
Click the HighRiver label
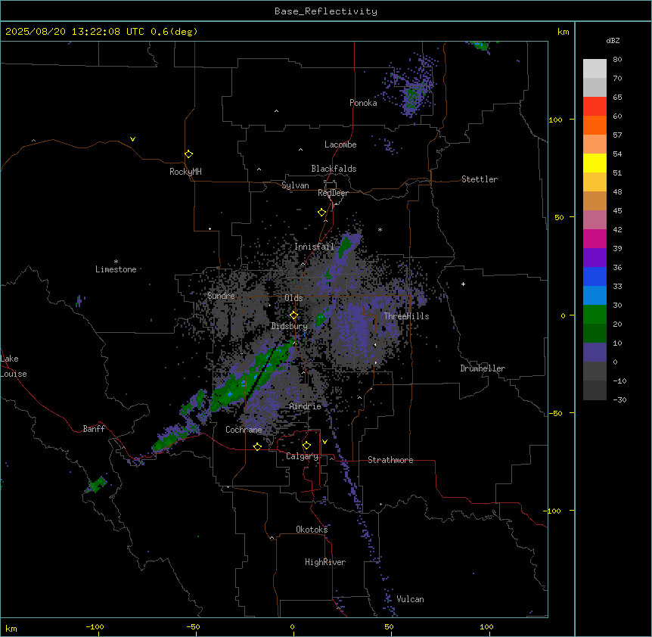[325, 562]
